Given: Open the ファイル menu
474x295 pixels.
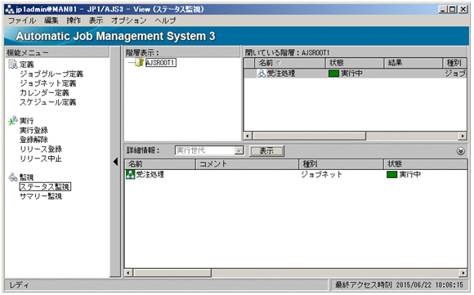Looking at the screenshot, I should pyautogui.click(x=22, y=20).
